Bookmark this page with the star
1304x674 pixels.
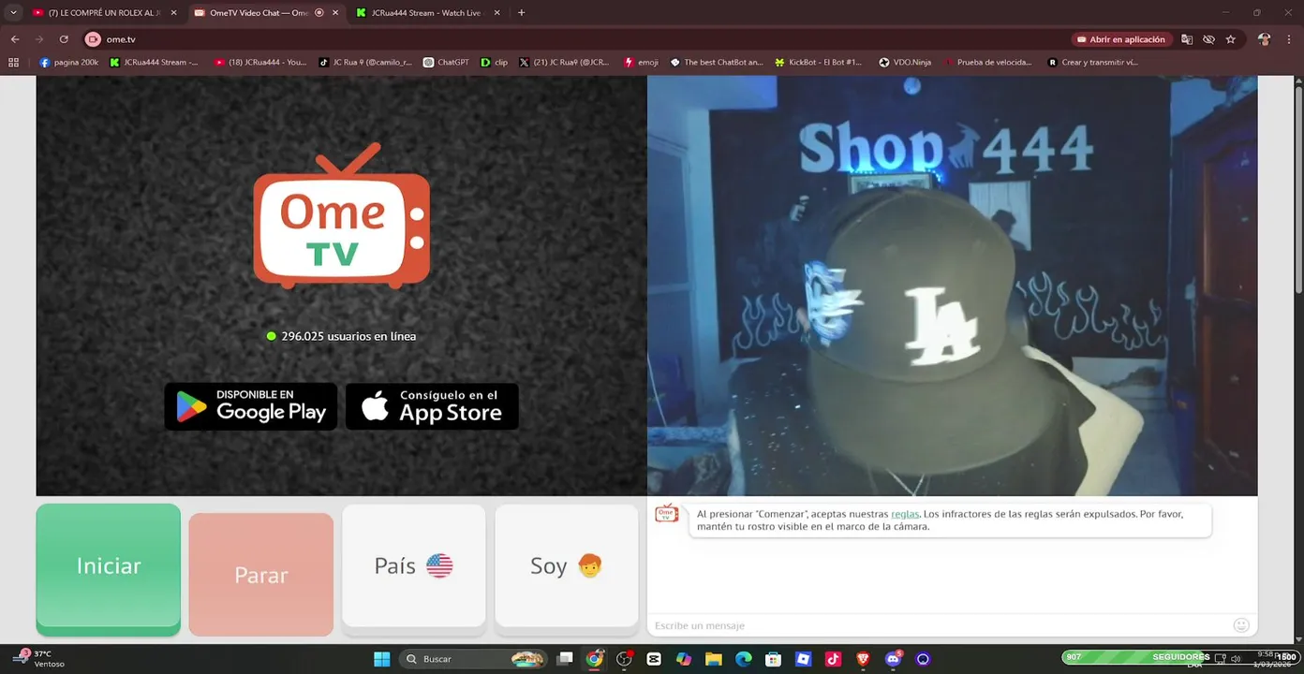(1231, 39)
